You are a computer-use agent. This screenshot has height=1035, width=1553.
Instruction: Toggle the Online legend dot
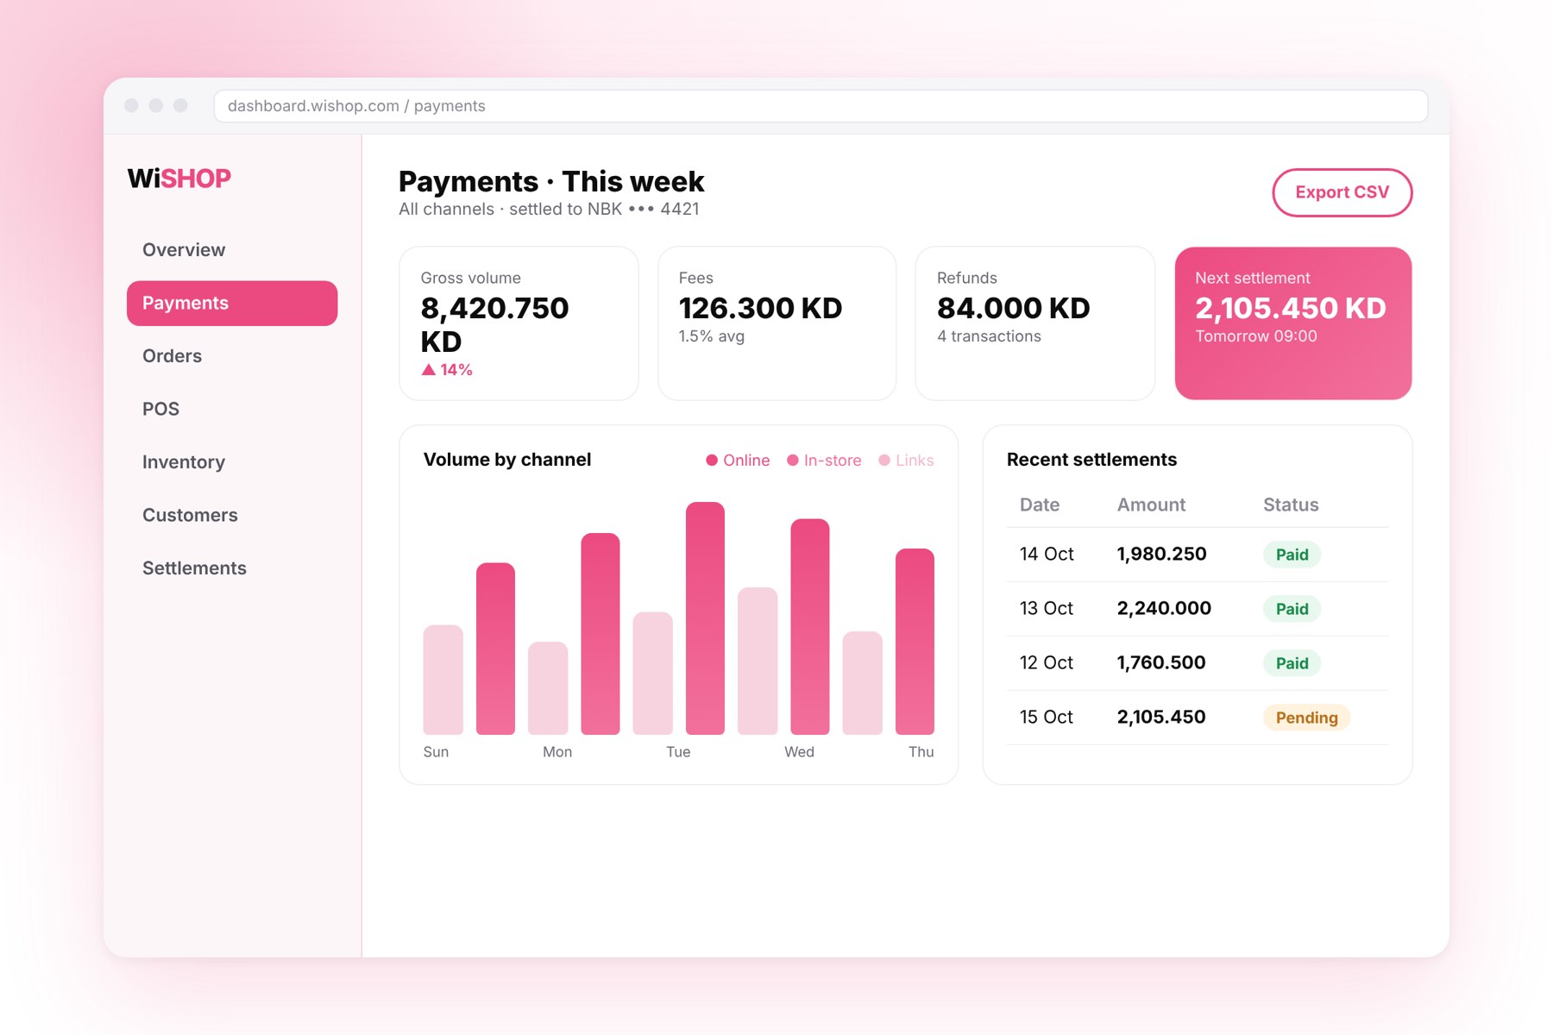pyautogui.click(x=712, y=461)
